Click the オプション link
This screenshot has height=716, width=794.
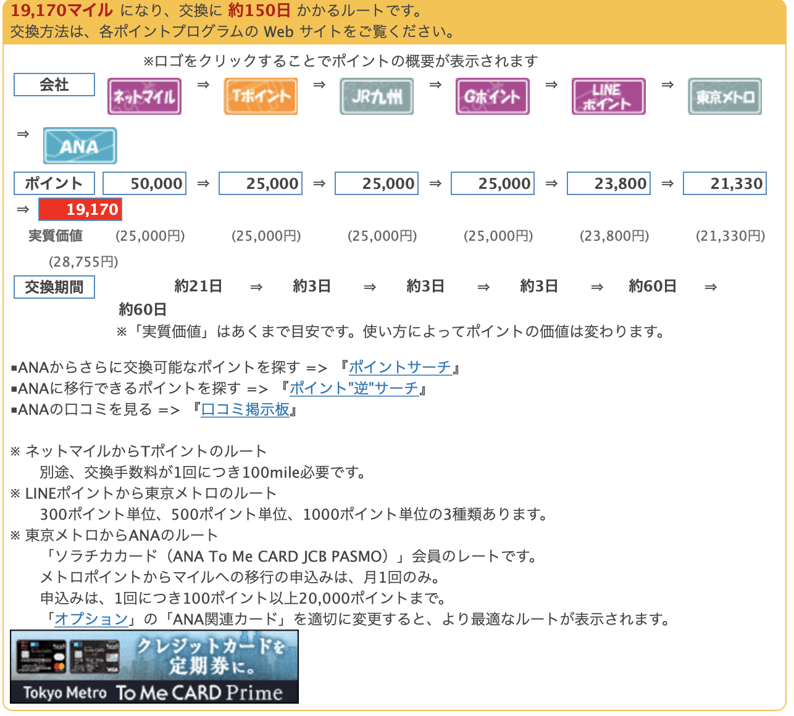point(91,619)
